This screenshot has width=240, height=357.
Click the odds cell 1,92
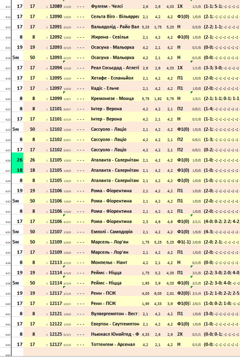157,98
